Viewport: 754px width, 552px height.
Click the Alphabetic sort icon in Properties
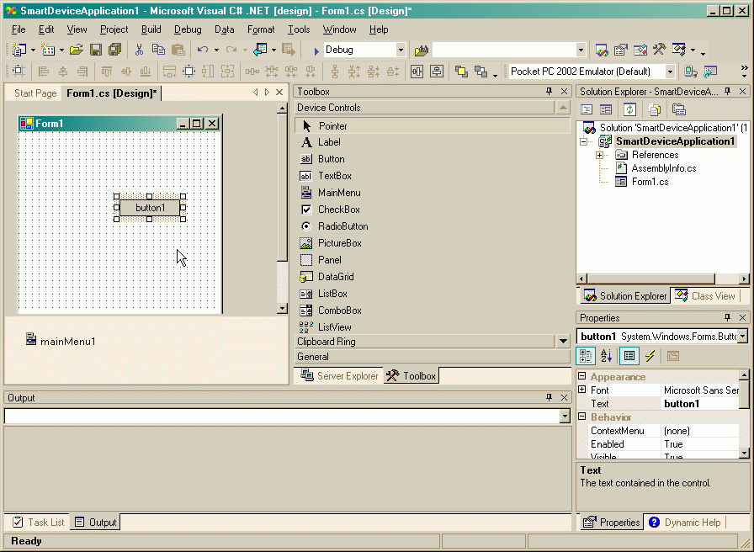tap(607, 356)
